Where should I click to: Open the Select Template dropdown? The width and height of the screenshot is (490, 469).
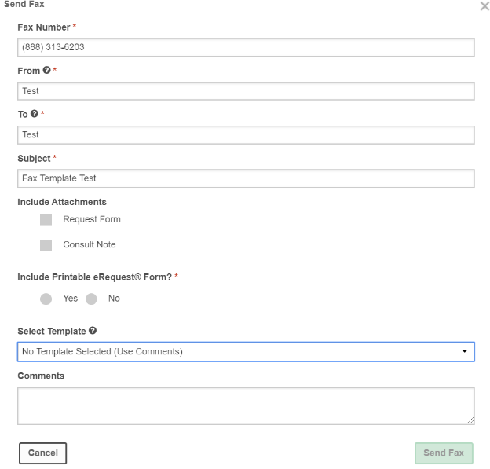(246, 352)
